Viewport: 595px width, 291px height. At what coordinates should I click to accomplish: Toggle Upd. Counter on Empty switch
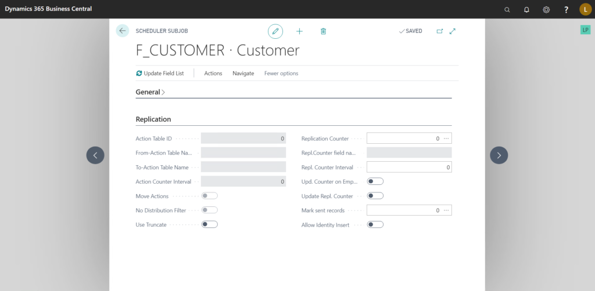(x=375, y=181)
